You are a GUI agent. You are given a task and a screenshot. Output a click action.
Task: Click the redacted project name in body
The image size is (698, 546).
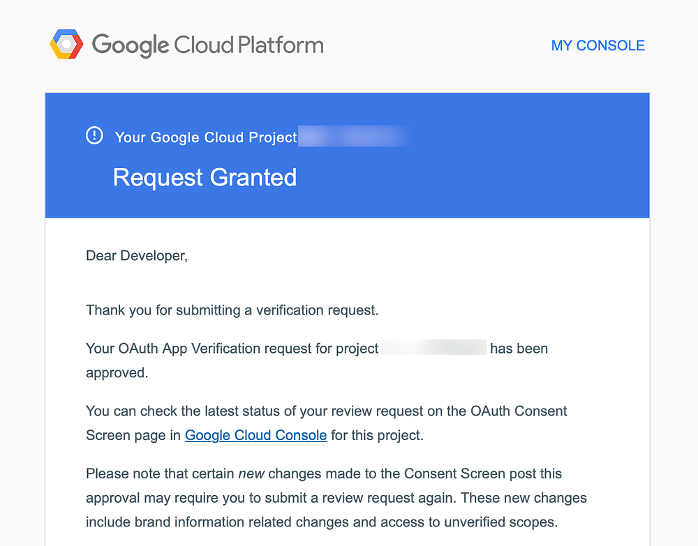(x=433, y=347)
